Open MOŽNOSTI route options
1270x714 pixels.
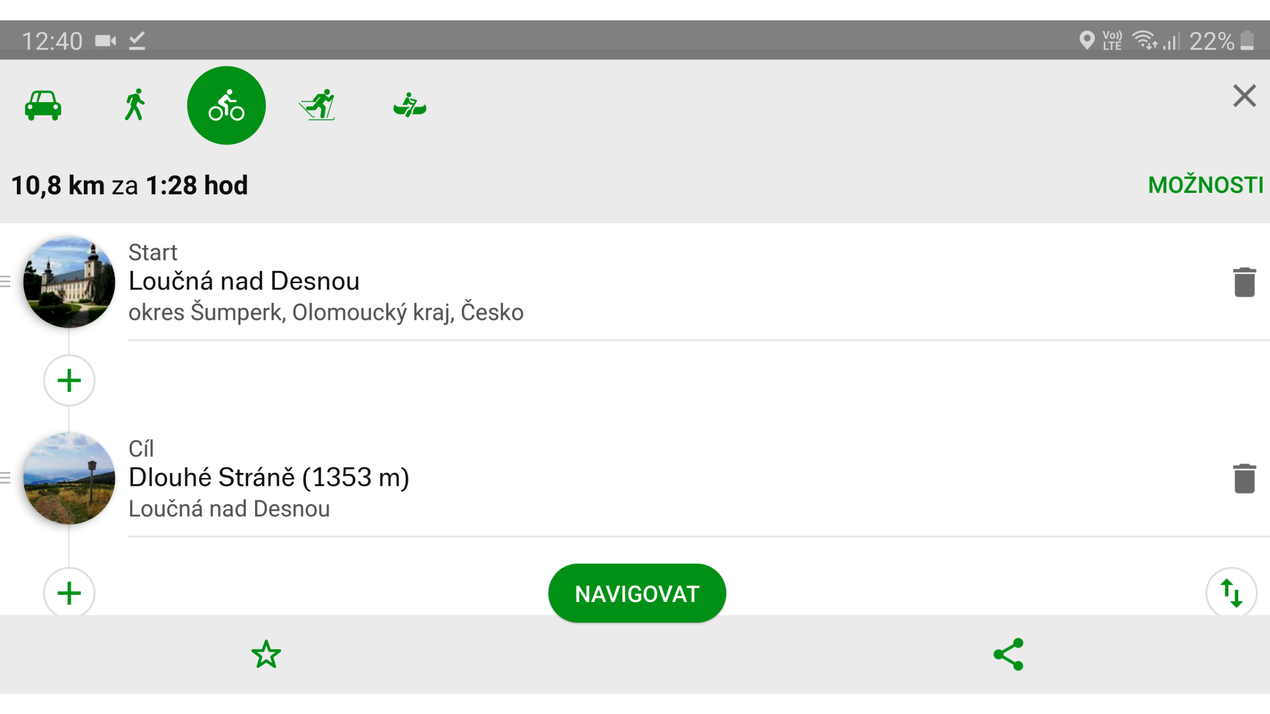click(1206, 185)
